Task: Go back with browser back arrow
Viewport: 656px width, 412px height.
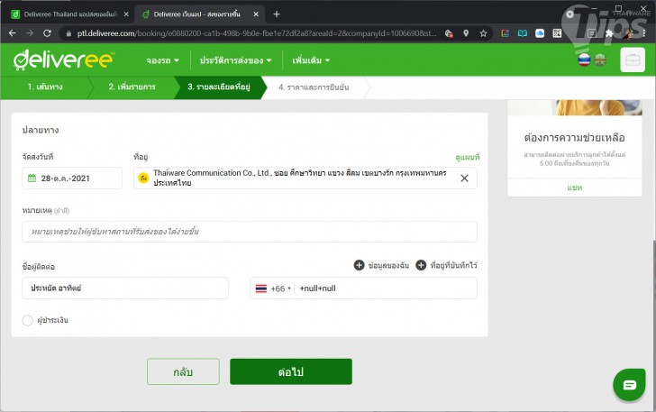Action: (x=13, y=33)
